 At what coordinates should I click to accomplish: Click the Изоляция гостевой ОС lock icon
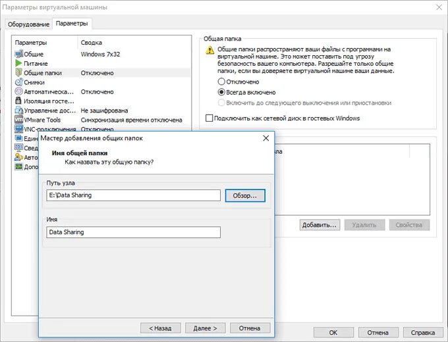19,101
